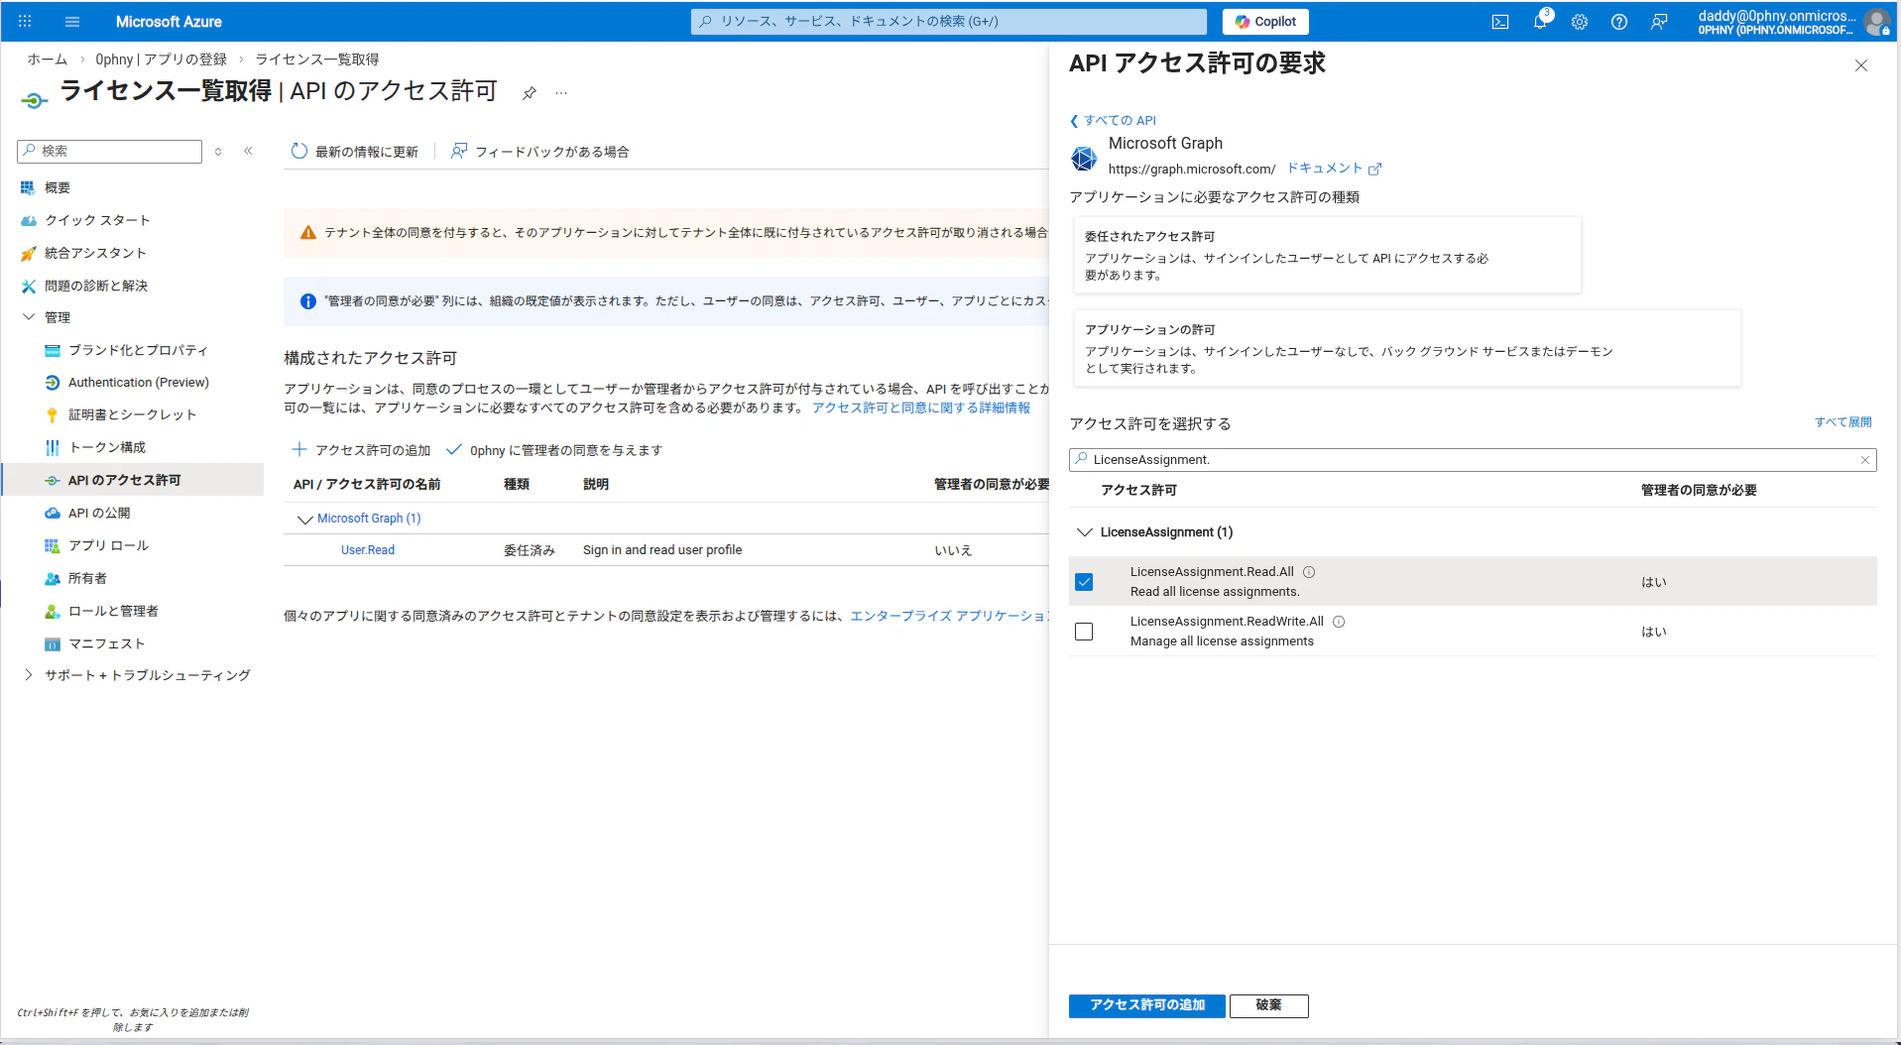Close the API アクセス許可の要求 panel
The width and height of the screenshot is (1901, 1045).
(x=1861, y=65)
